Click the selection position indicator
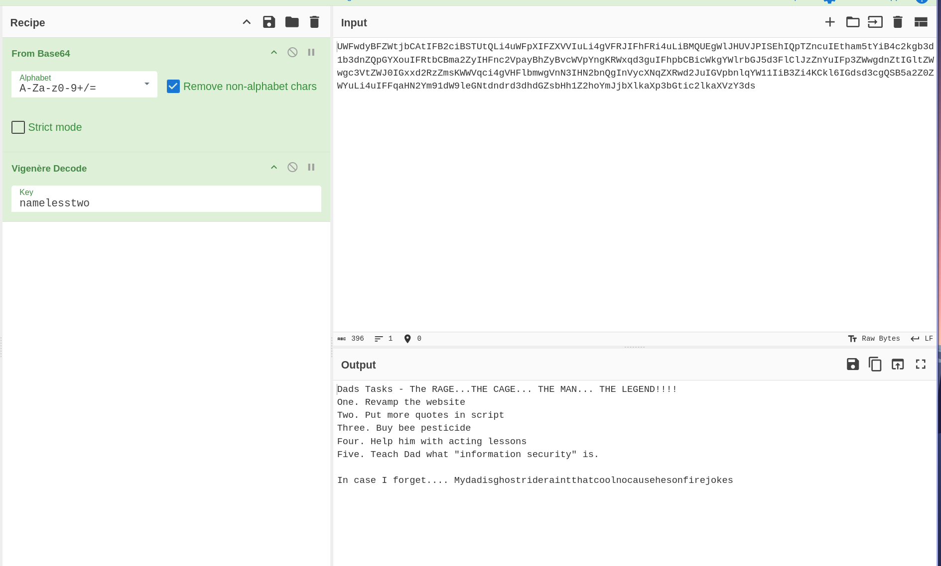This screenshot has height=566, width=941. tap(412, 339)
